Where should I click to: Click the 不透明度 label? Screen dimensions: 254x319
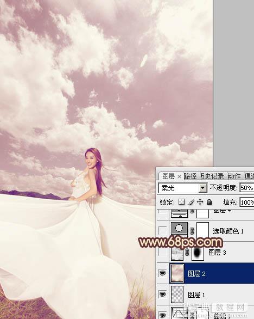pyautogui.click(x=223, y=188)
